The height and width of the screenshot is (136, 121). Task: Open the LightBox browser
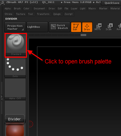[x=37, y=27]
